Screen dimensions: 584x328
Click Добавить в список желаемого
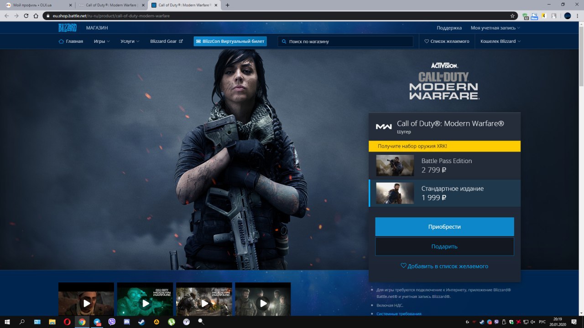[444, 266]
